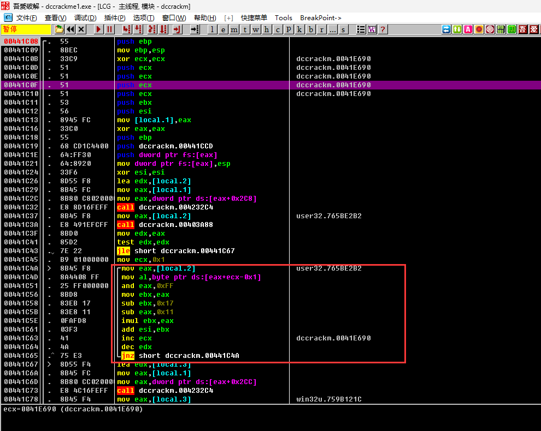Click the Trace into toolbar icon
Viewport: 541px width, 431px height.
(x=152, y=29)
